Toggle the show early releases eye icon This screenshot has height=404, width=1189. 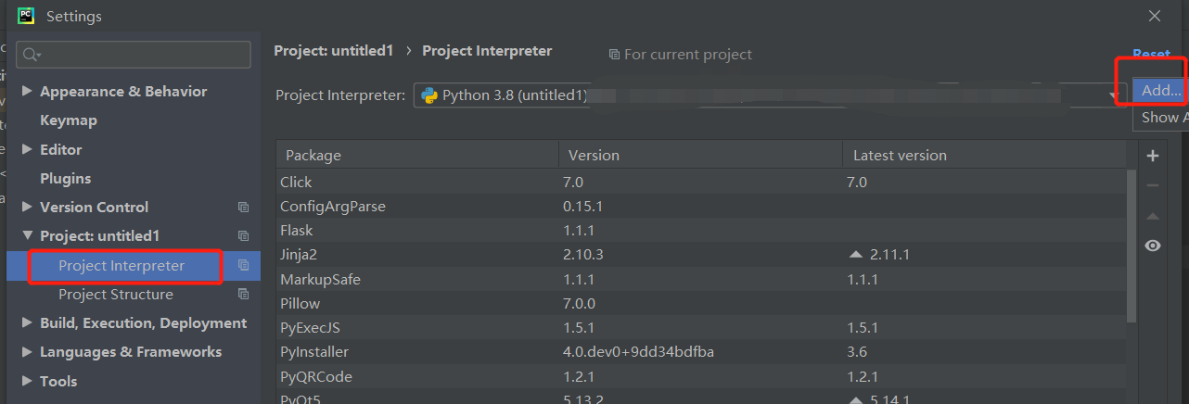coord(1153,246)
